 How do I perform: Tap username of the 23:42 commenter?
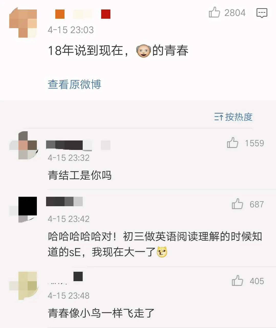point(64,201)
